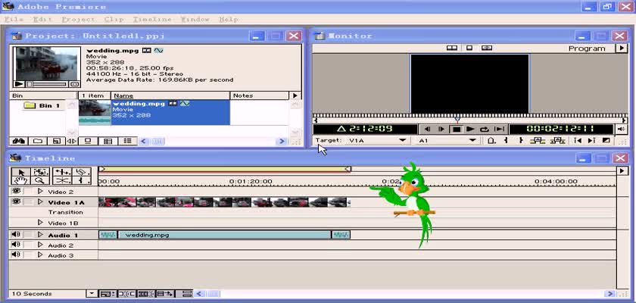Click the Add Marker icon in Monitor
Image resolution: width=636 pixels, height=303 pixels.
[491, 140]
